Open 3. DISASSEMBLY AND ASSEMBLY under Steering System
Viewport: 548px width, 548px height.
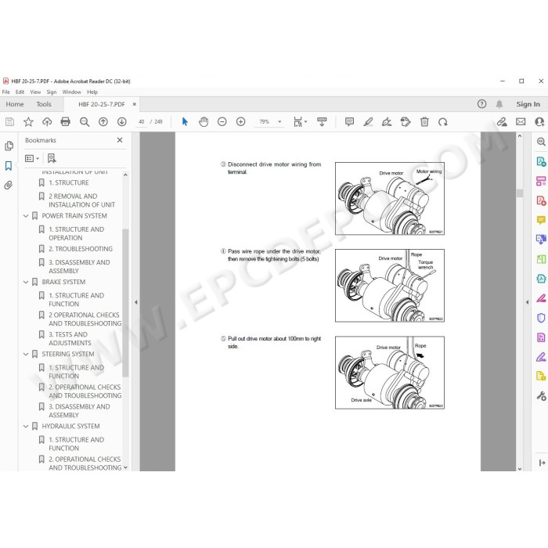[x=79, y=411]
